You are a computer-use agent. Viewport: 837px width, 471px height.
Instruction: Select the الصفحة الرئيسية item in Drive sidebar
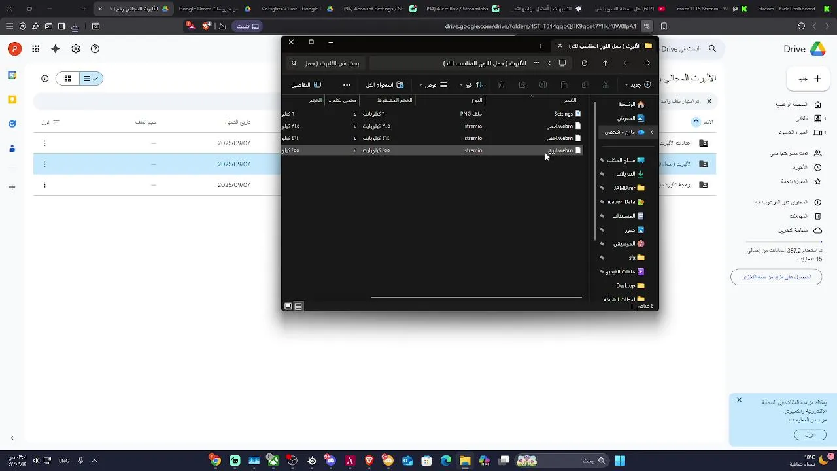[798, 105]
